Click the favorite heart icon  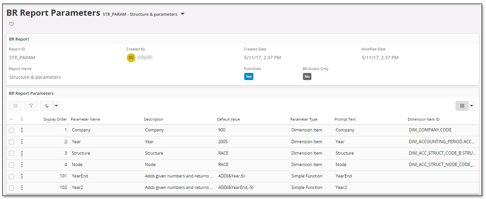(12, 24)
